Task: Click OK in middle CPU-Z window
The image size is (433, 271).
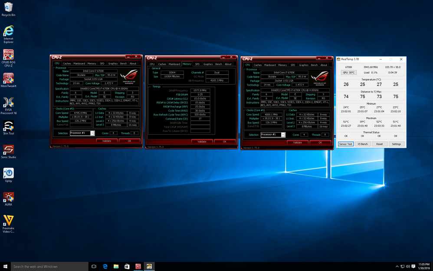Action: (x=225, y=142)
